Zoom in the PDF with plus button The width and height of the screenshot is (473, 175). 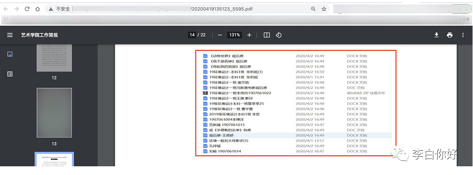coord(249,35)
